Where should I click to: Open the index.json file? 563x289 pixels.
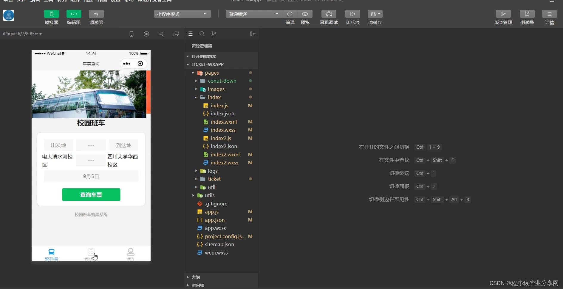(221, 114)
